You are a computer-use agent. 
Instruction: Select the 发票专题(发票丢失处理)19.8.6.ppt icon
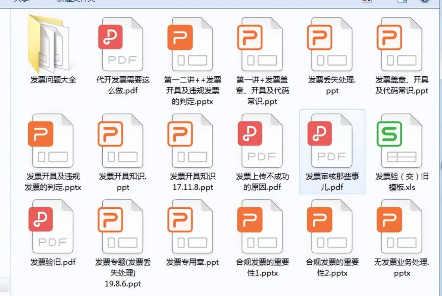[121, 227]
